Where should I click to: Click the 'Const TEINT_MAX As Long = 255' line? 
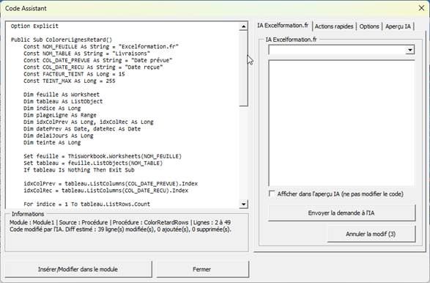click(x=70, y=81)
